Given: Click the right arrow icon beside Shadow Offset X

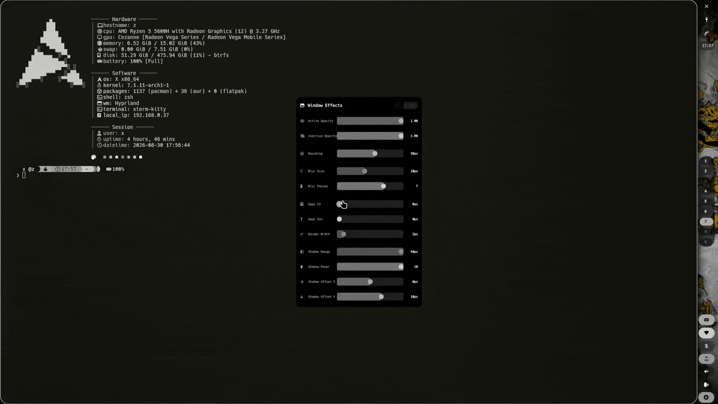Looking at the screenshot, I should click(302, 282).
